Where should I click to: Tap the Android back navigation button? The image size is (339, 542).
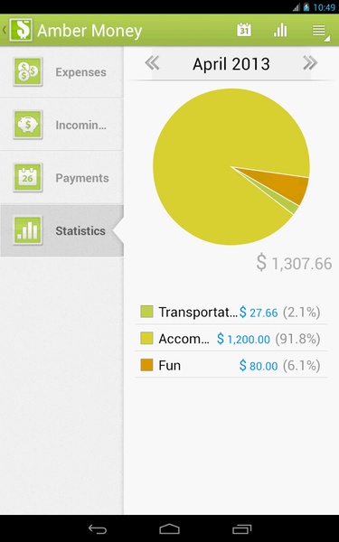click(98, 528)
